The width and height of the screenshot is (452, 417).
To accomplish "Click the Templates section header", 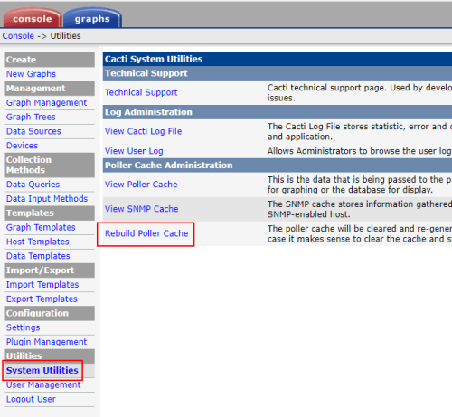I will point(50,213).
